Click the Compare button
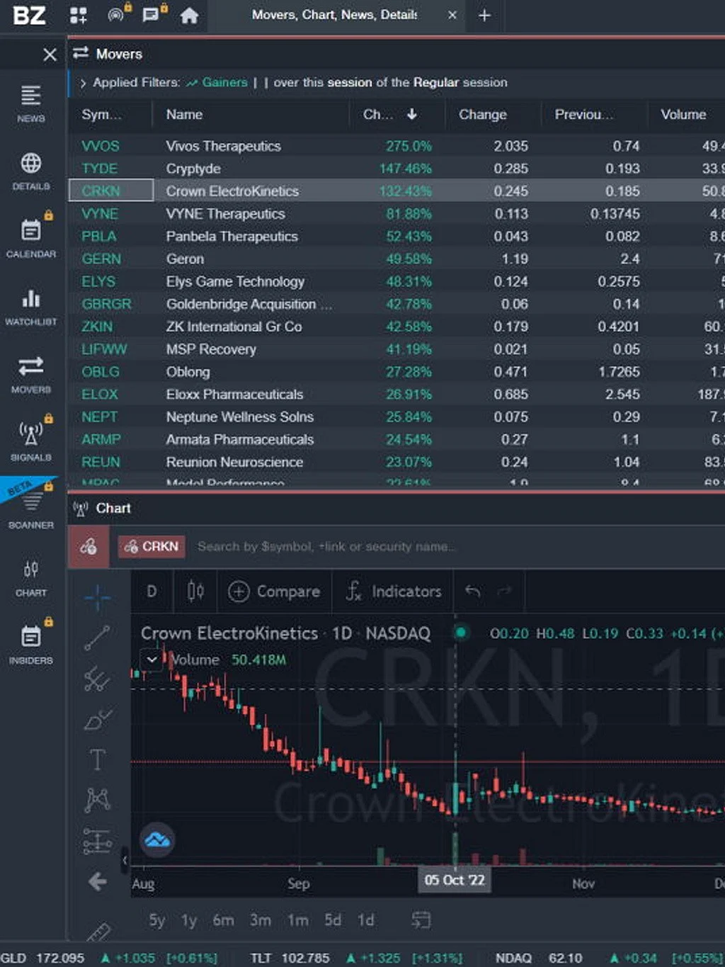 coord(275,591)
